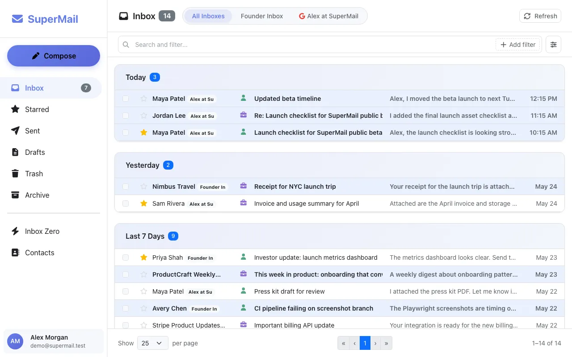
Task: Collapse the Yesterday section header
Action: (340, 165)
